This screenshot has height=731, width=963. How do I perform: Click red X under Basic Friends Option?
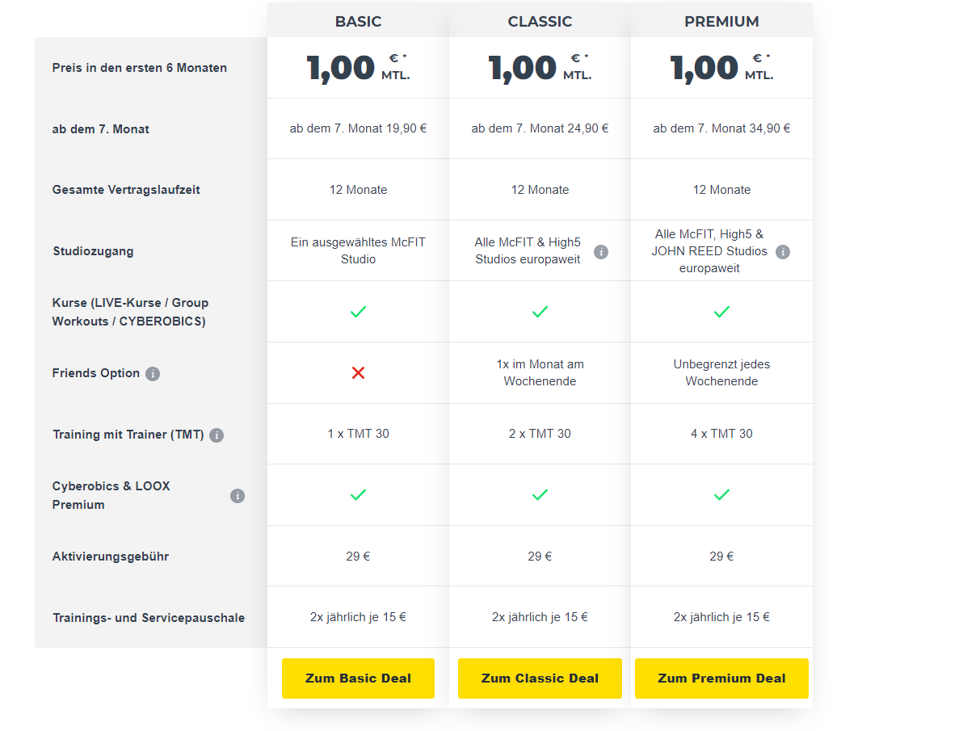pos(358,373)
